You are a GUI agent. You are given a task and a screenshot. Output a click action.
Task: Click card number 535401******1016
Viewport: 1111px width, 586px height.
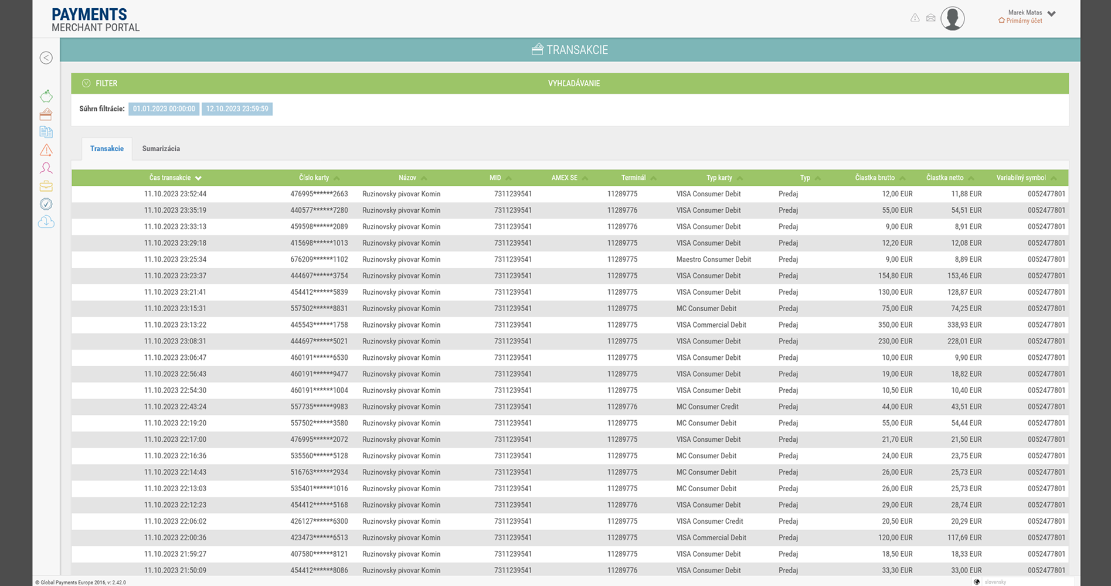319,489
